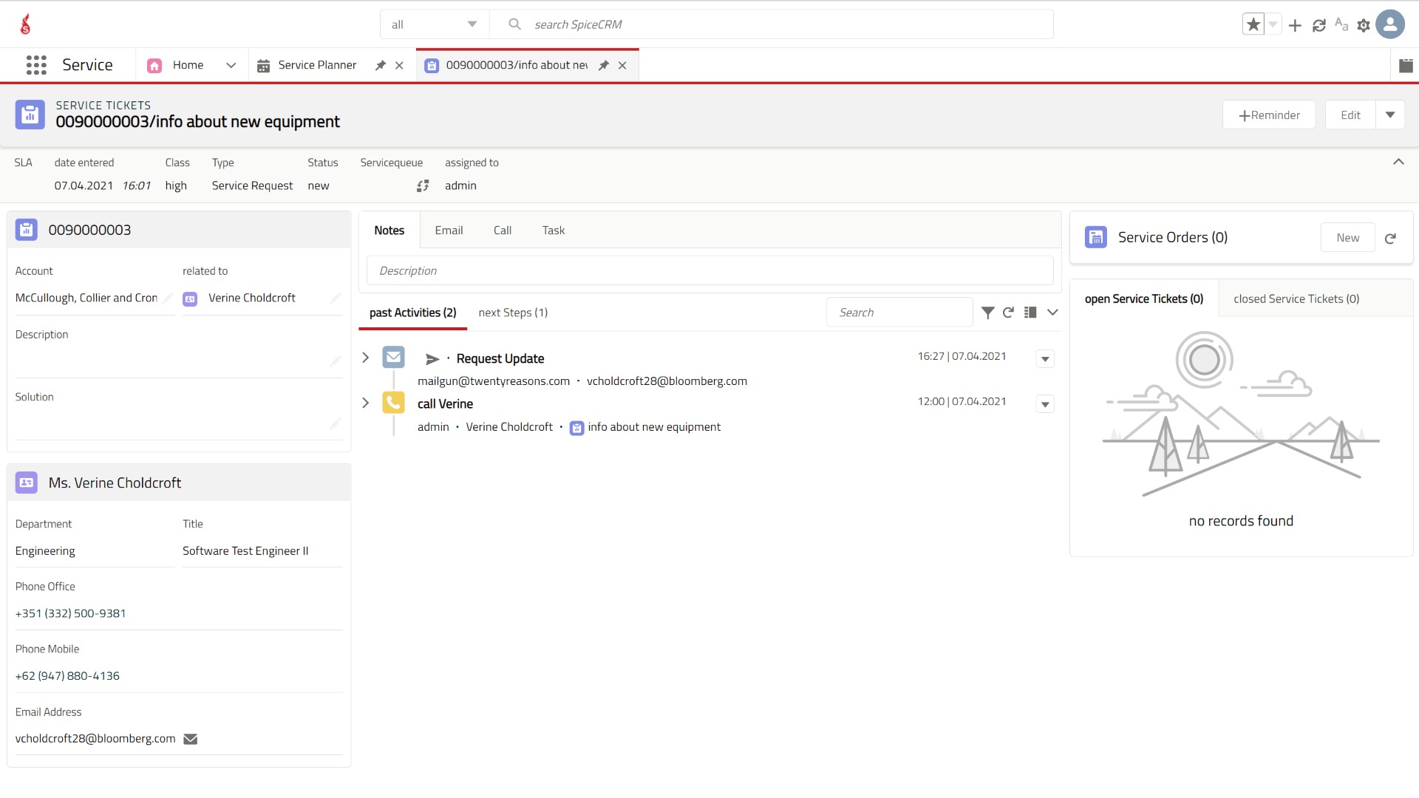Screen dimensions: 1419x798
Task: Select the Email tab
Action: pos(449,231)
